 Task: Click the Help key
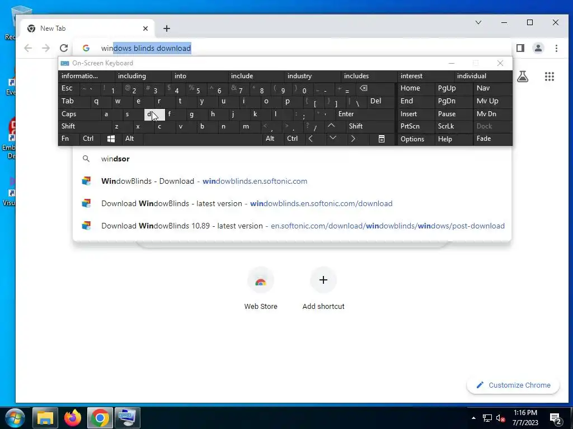tap(453, 139)
